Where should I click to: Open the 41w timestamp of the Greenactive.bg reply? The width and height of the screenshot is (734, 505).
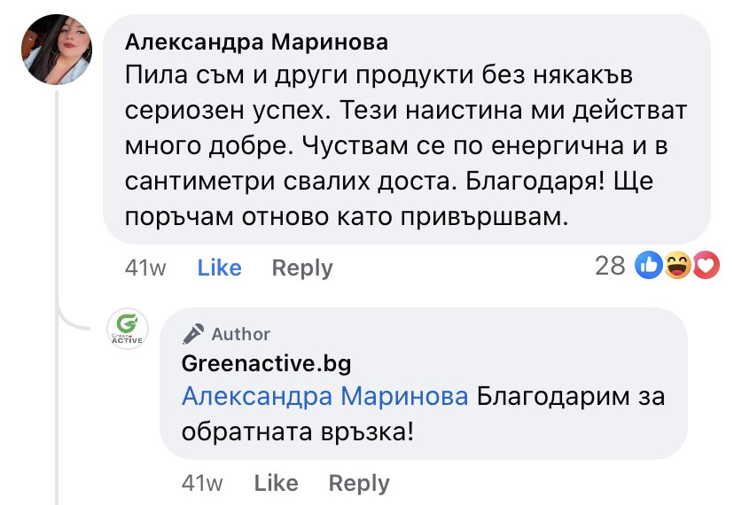(202, 484)
